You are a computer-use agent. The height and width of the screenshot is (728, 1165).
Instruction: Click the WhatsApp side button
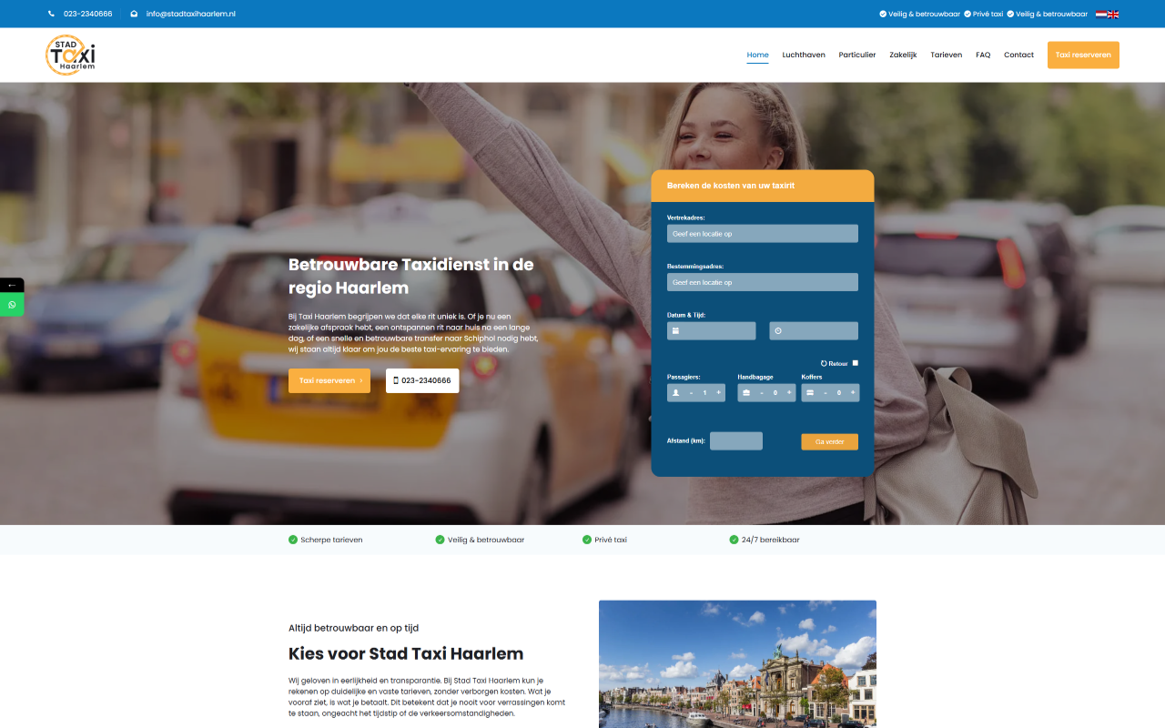[x=12, y=305]
